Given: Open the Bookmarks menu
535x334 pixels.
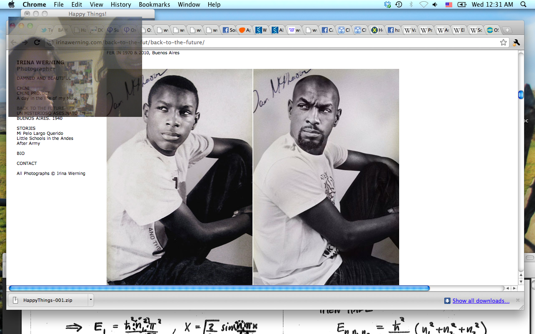Looking at the screenshot, I should point(155,5).
